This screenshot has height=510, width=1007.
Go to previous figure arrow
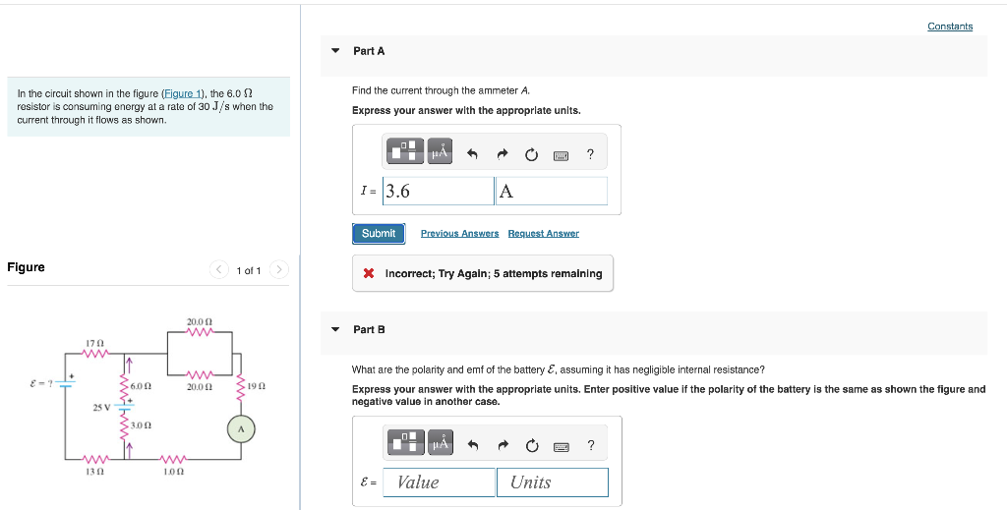(x=219, y=269)
